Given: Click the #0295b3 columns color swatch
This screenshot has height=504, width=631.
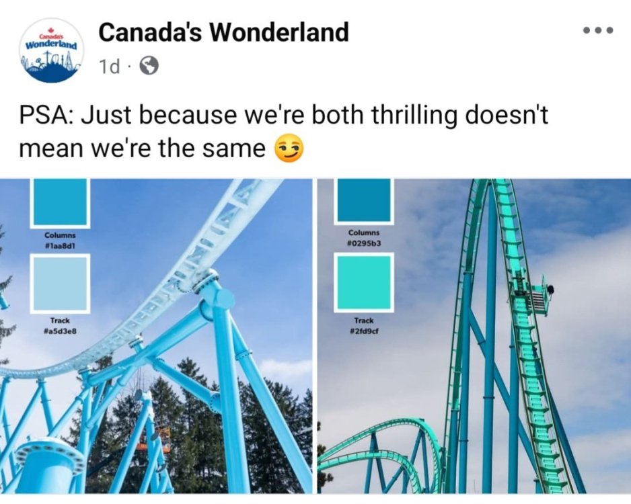Looking at the screenshot, I should pos(364,200).
